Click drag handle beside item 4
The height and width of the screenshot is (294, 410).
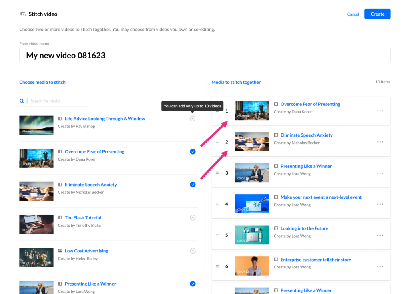pos(217,204)
